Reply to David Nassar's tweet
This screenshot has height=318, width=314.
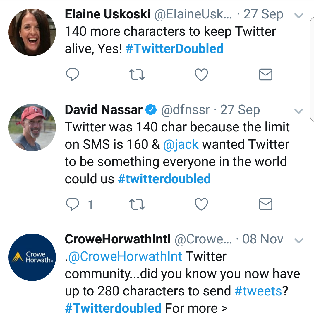coord(72,204)
